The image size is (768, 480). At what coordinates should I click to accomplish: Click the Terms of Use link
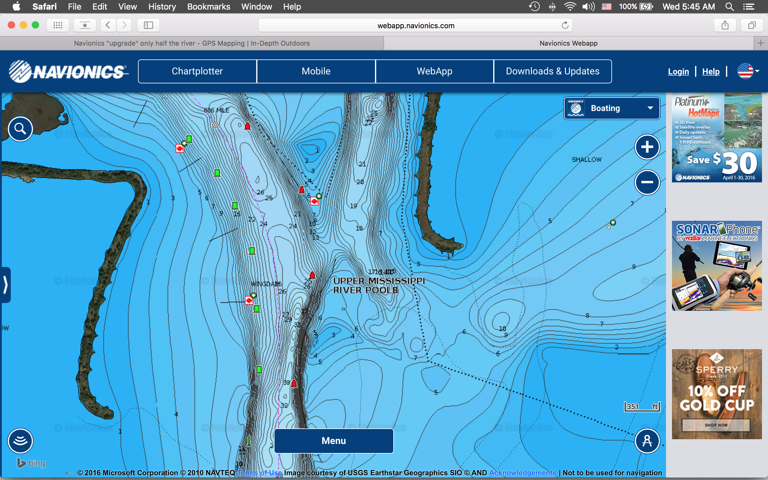(259, 473)
